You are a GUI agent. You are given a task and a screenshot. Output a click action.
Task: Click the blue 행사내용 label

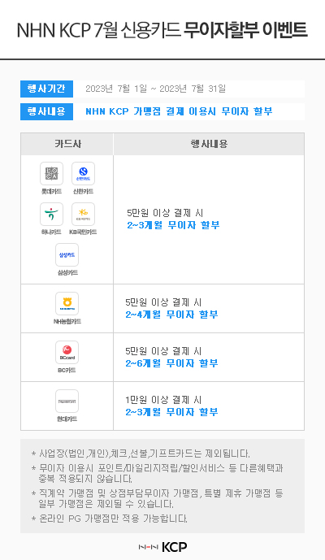[x=47, y=112]
